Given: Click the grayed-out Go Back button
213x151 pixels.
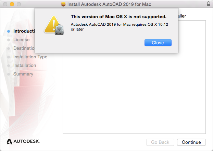Looking at the screenshot, I should pos(160,142).
